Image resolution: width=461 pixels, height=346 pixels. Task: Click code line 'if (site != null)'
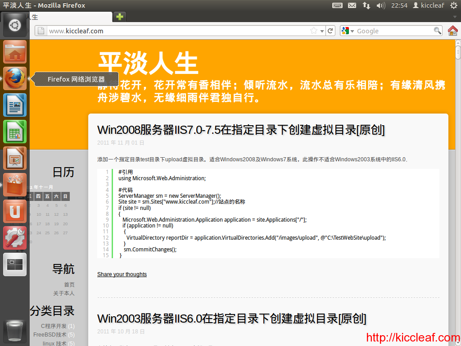tap(135, 208)
